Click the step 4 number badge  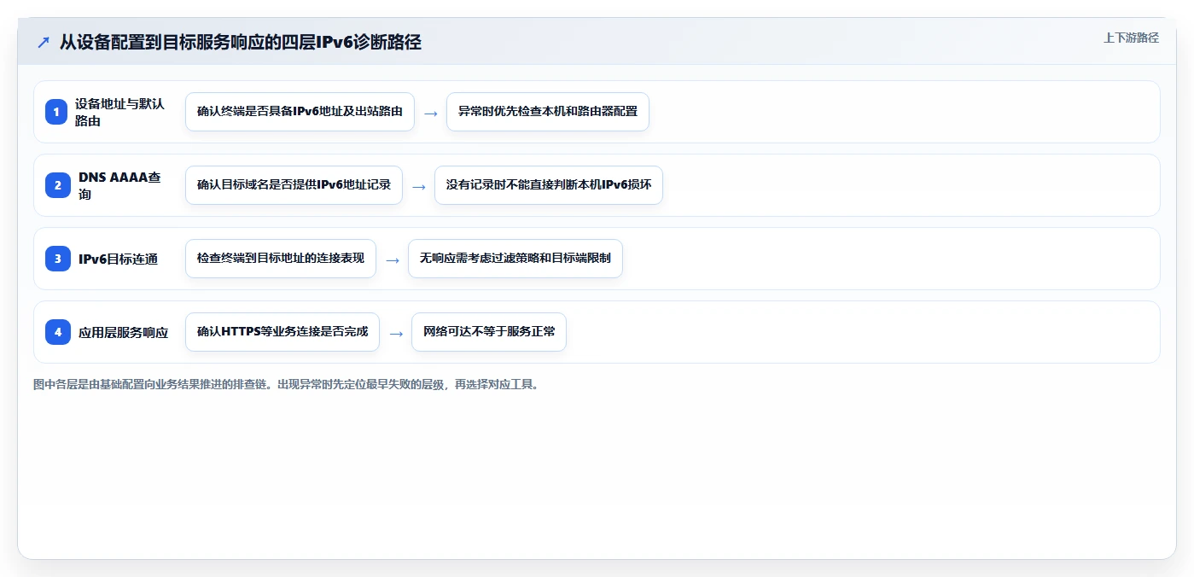click(58, 332)
